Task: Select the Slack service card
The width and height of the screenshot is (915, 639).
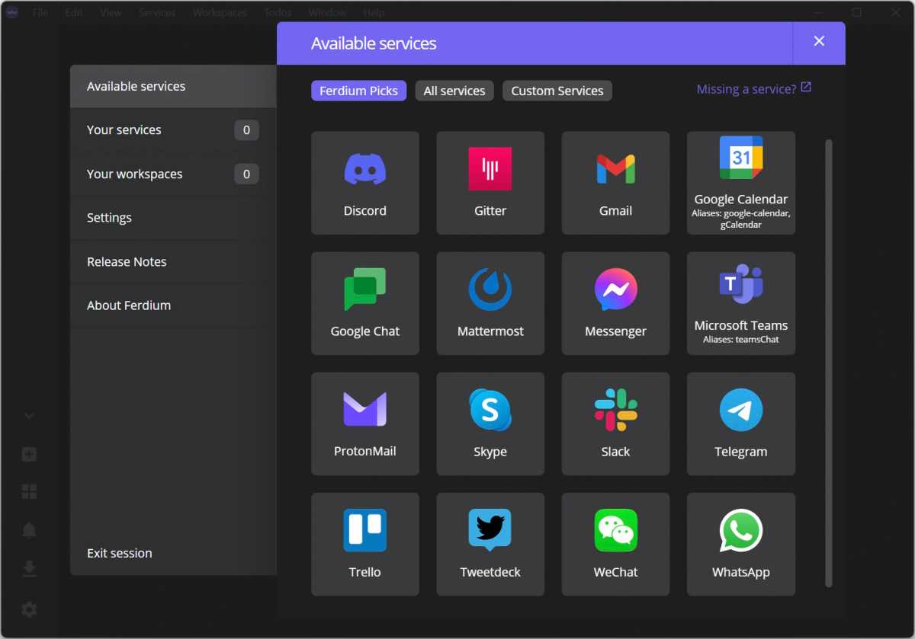Action: (615, 423)
